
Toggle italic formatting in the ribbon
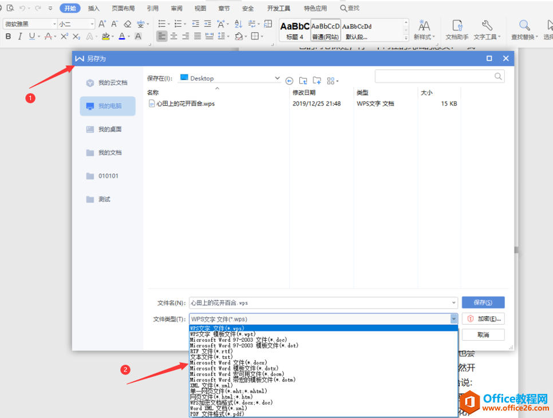20,36
